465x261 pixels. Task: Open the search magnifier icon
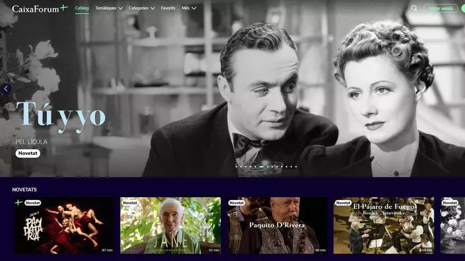click(414, 8)
